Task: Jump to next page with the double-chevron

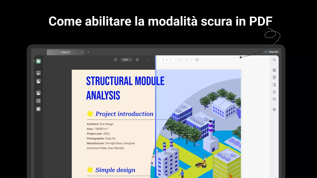Action: pyautogui.click(x=179, y=60)
